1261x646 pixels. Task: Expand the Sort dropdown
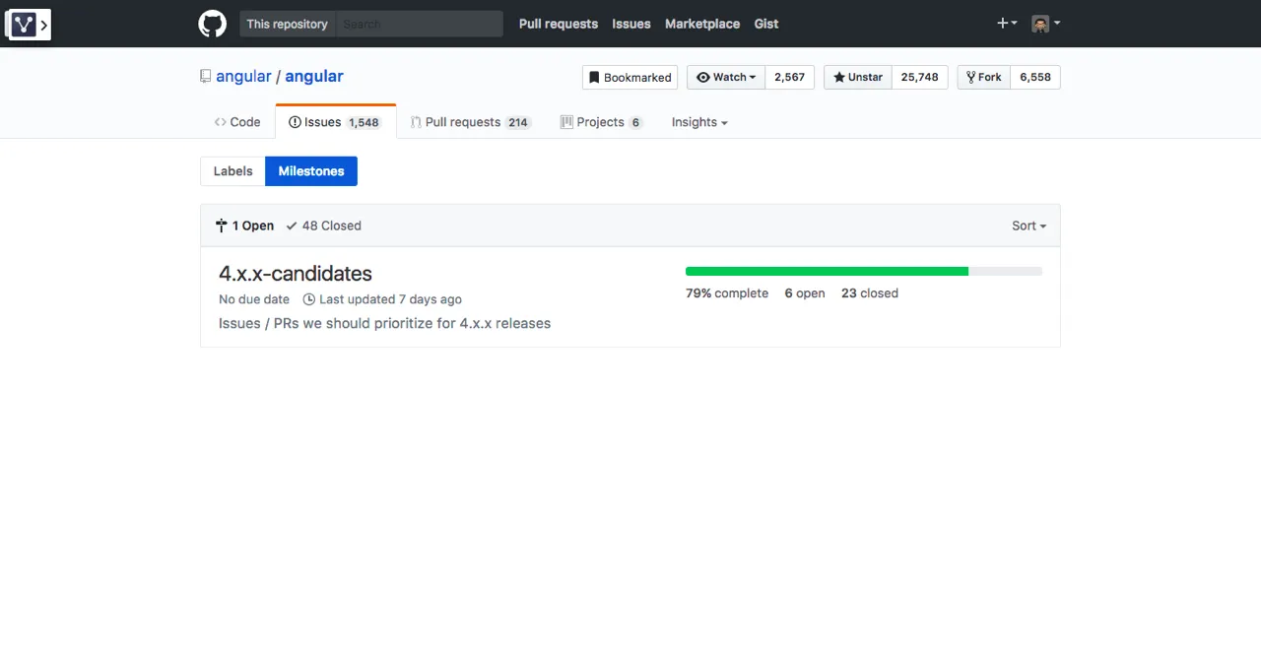point(1029,226)
